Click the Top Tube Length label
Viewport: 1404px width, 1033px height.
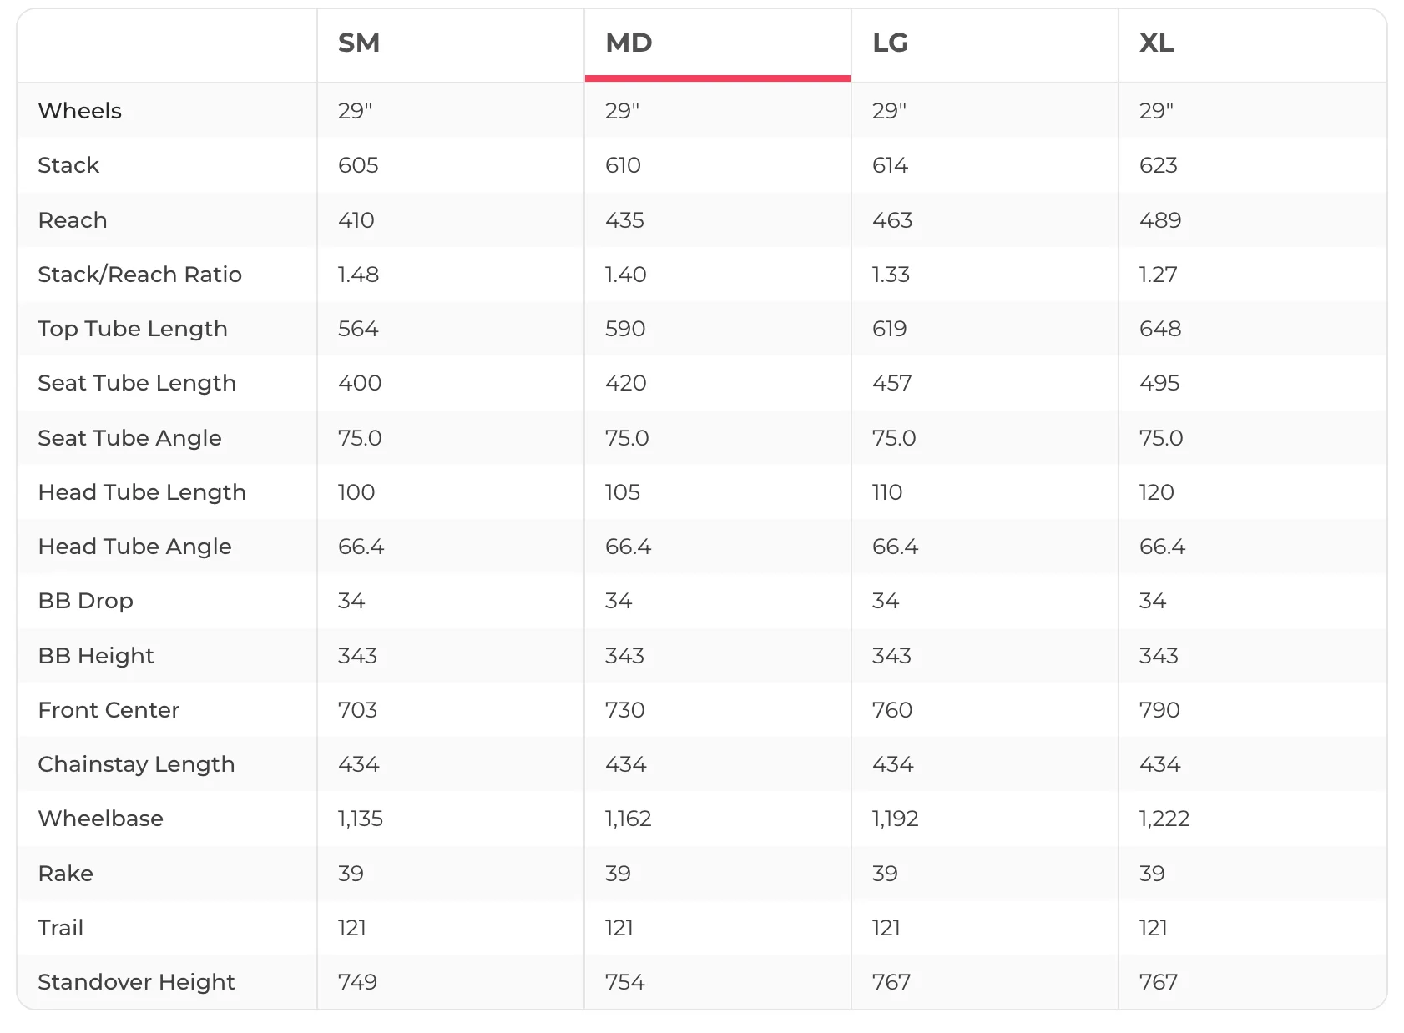pos(133,329)
